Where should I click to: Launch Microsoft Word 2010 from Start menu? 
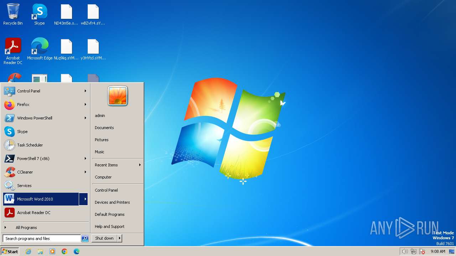pos(41,199)
